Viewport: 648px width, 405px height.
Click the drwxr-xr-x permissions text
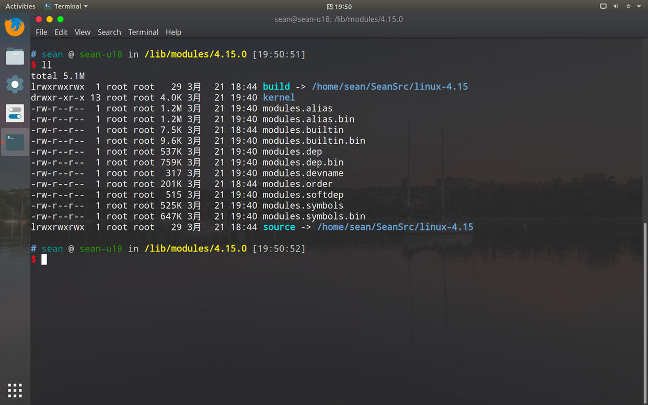[57, 97]
